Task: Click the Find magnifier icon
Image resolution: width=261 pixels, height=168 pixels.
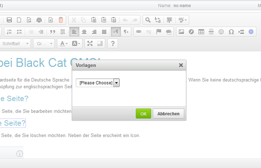Action: coord(148,20)
